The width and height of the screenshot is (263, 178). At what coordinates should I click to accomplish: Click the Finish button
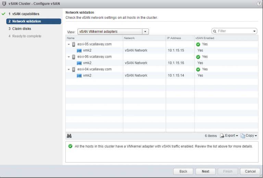(x=228, y=171)
